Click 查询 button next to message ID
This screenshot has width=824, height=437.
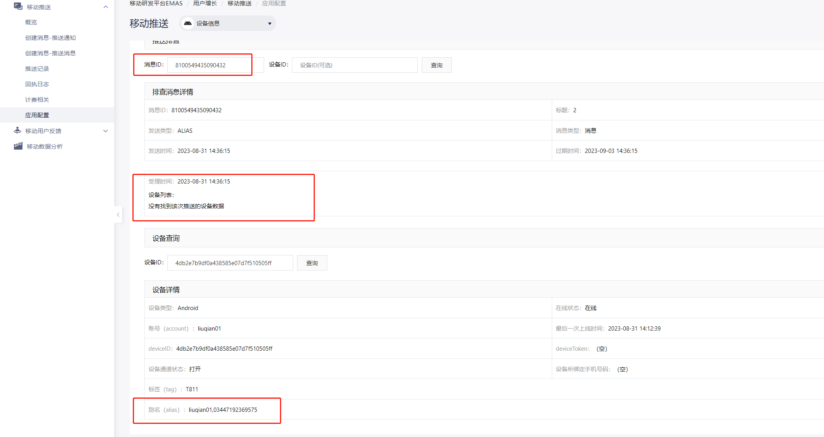coord(436,65)
